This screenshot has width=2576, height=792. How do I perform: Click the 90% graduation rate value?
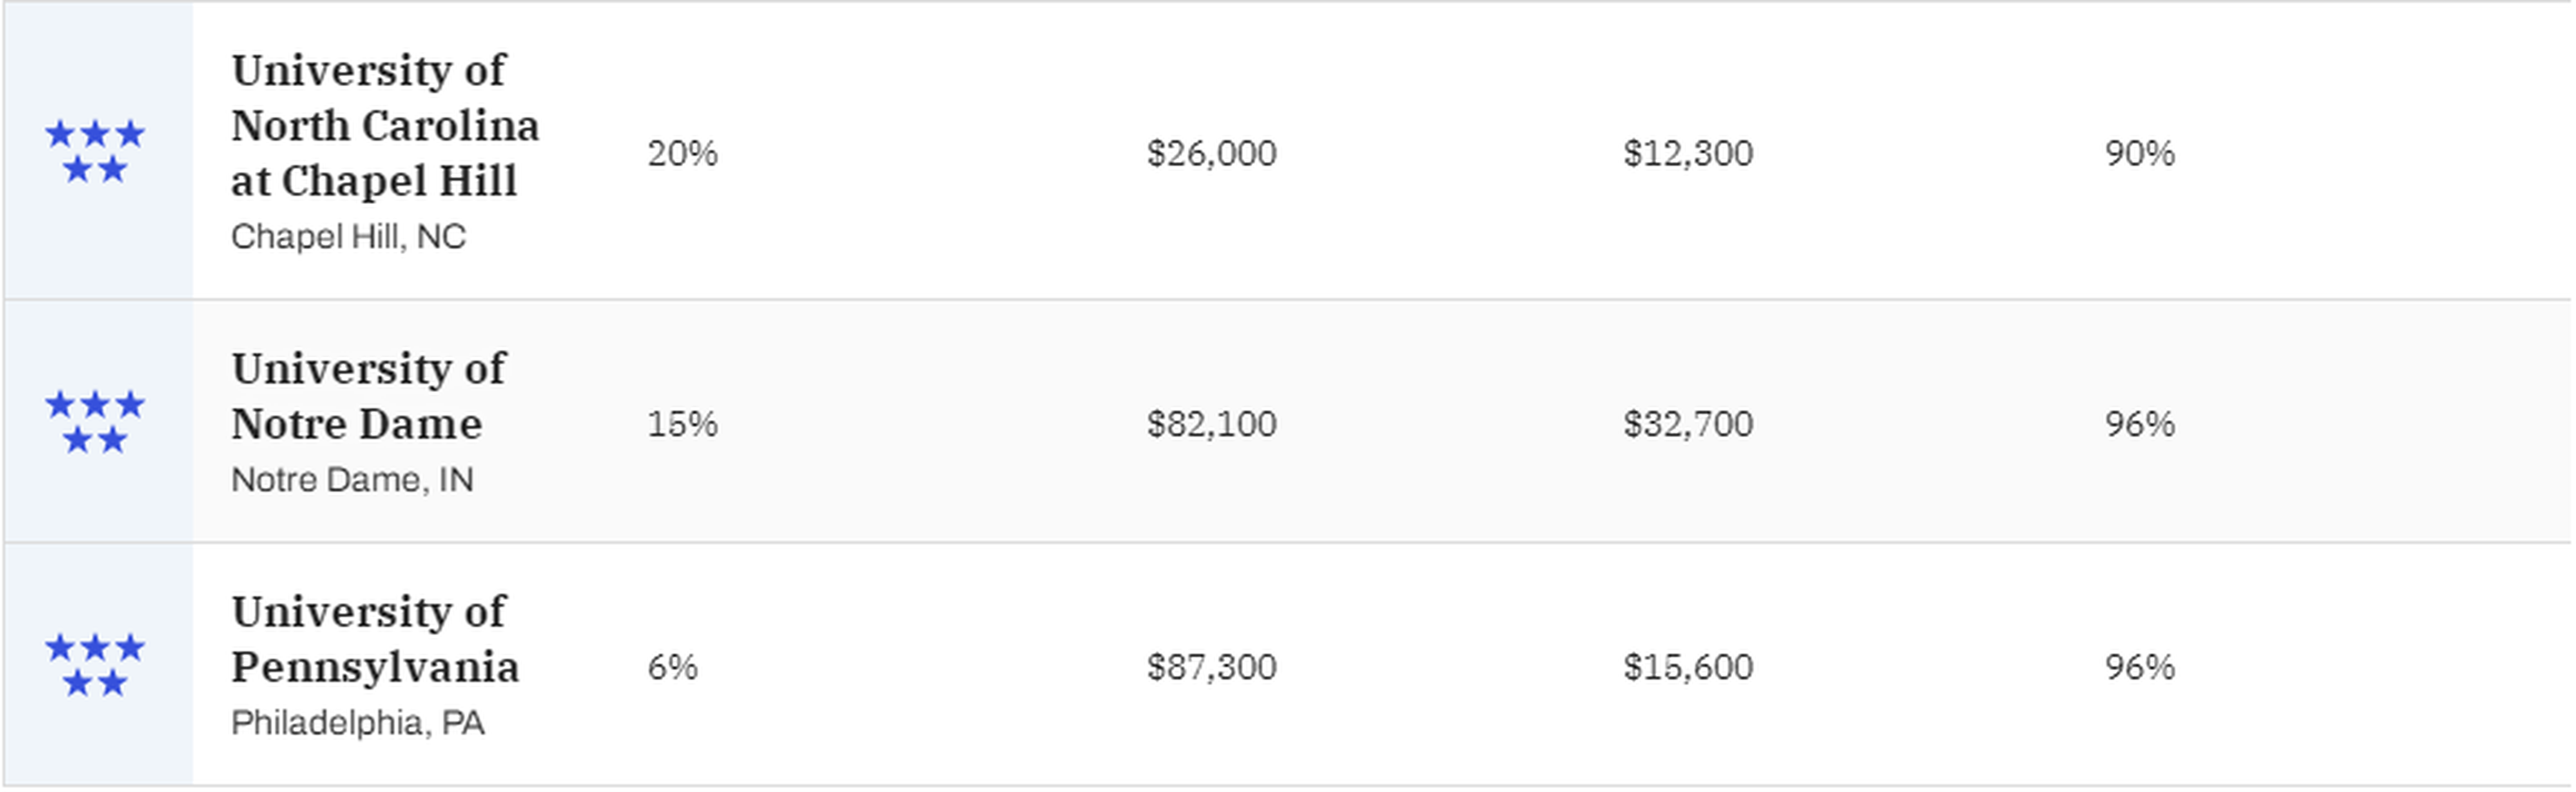coord(2139,153)
